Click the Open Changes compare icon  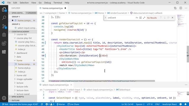click(175, 8)
